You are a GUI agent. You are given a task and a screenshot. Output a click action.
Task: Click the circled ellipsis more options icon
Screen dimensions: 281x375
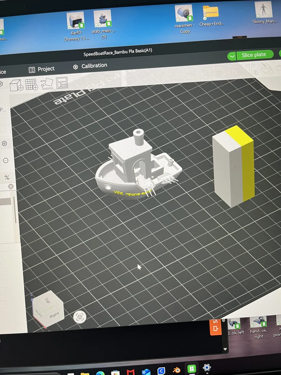(6, 161)
